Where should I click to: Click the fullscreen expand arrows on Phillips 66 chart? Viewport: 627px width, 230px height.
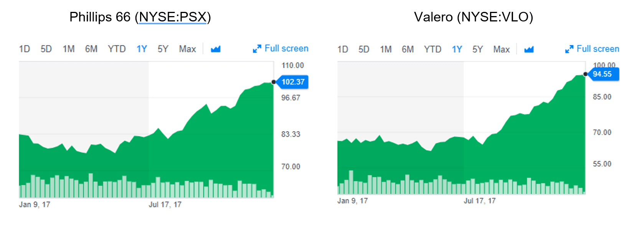click(x=256, y=49)
